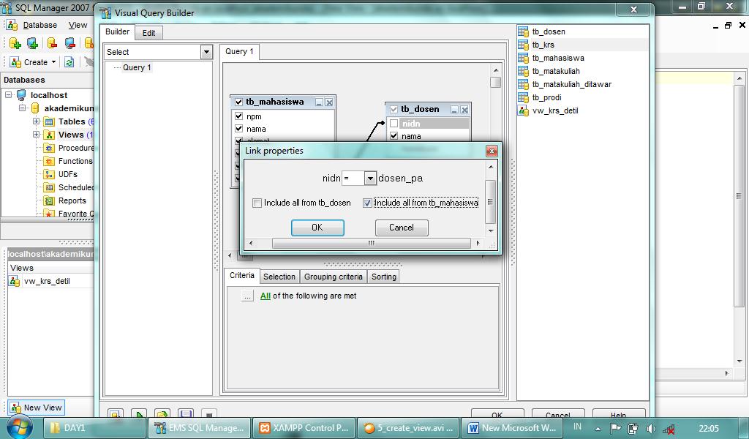The image size is (749, 439).
Task: Click the diagram area vertical scrollbar thumb
Action: (x=495, y=82)
